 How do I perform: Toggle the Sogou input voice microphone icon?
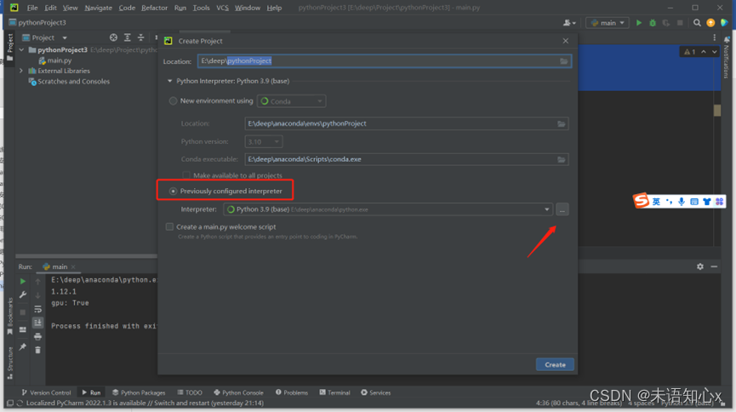point(681,202)
